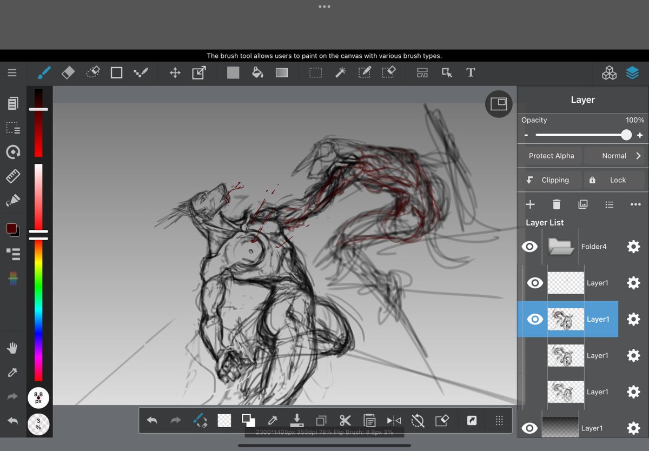Screen dimensions: 649x451
Task: Flip the canvas horizontally
Action: 394,420
